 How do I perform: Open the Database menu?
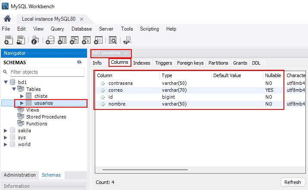pyautogui.click(x=81, y=29)
